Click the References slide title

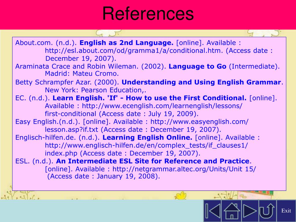(x=148, y=13)
